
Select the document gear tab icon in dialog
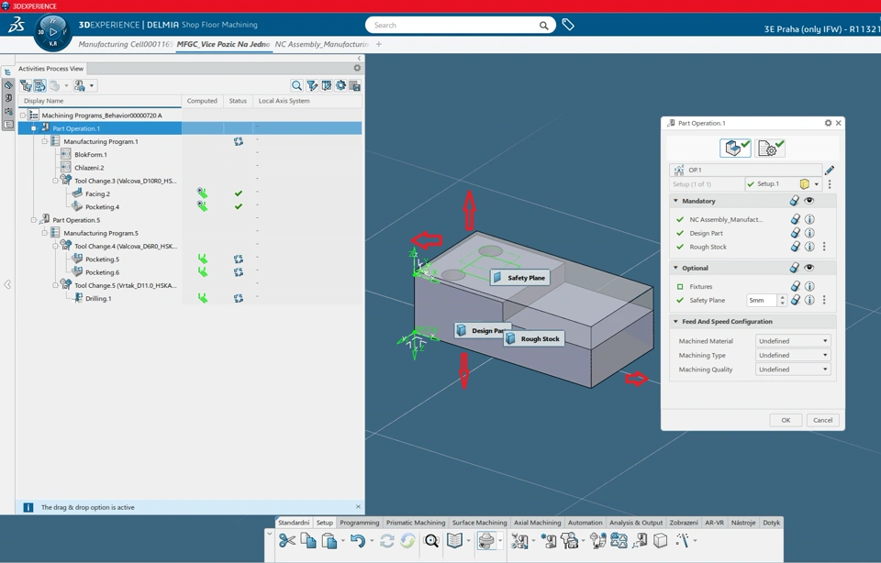770,149
